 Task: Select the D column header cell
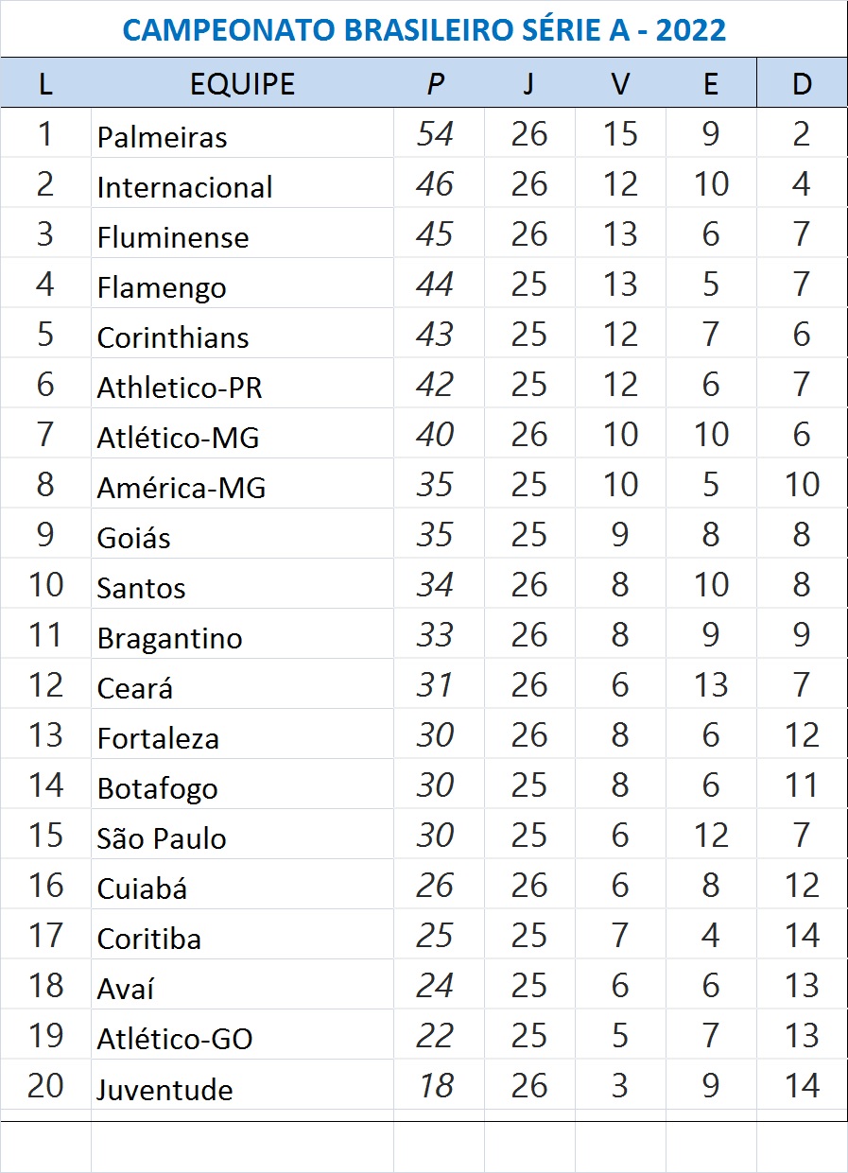coord(802,83)
